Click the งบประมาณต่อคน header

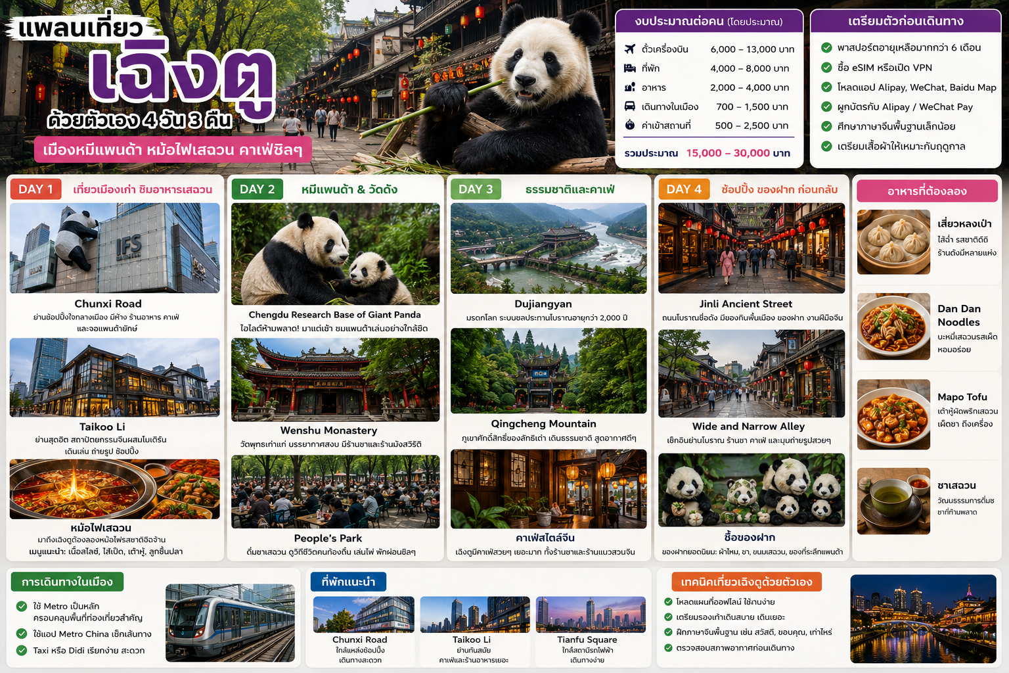pos(709,21)
